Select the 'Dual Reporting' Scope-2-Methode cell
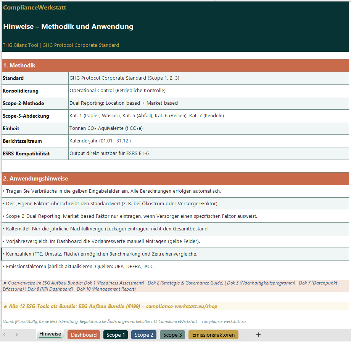This screenshot has width=351, height=342. tap(208, 103)
